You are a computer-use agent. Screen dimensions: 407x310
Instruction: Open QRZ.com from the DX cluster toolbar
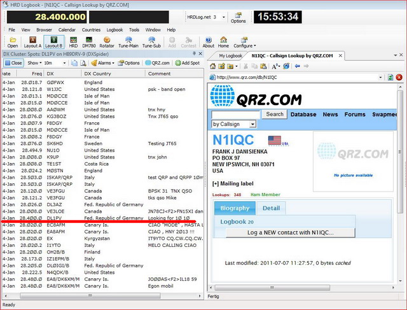157,63
